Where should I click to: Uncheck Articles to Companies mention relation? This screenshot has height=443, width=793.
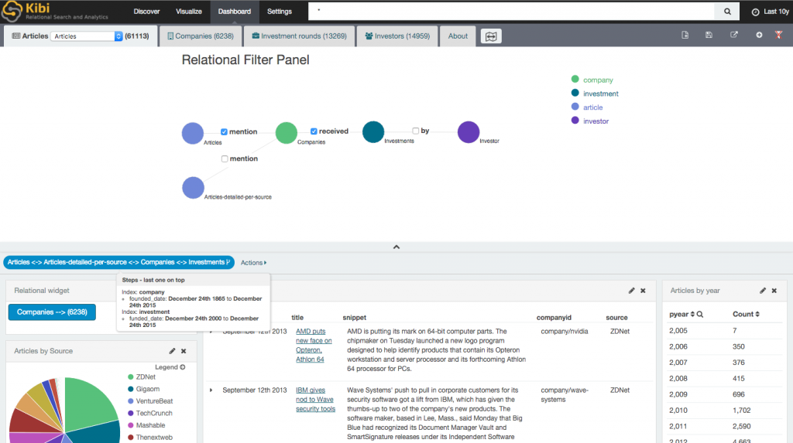coord(224,132)
